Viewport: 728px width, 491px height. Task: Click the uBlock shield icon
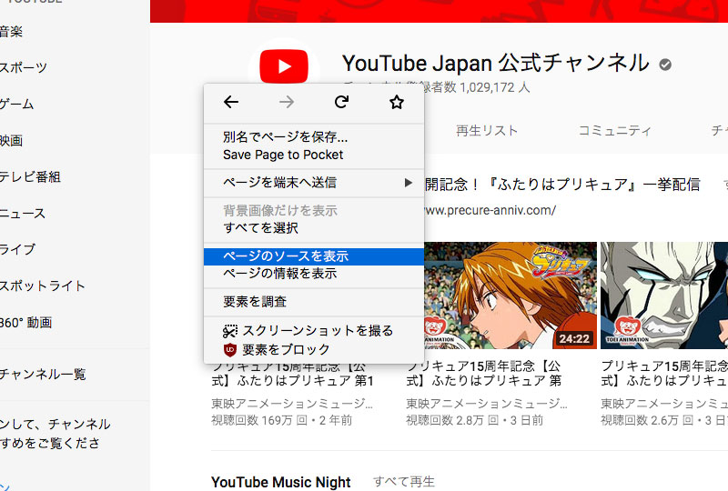click(230, 349)
